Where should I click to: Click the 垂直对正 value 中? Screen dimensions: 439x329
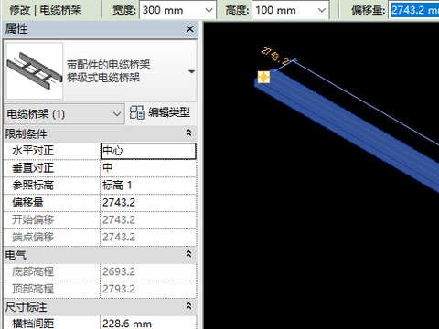pos(148,168)
